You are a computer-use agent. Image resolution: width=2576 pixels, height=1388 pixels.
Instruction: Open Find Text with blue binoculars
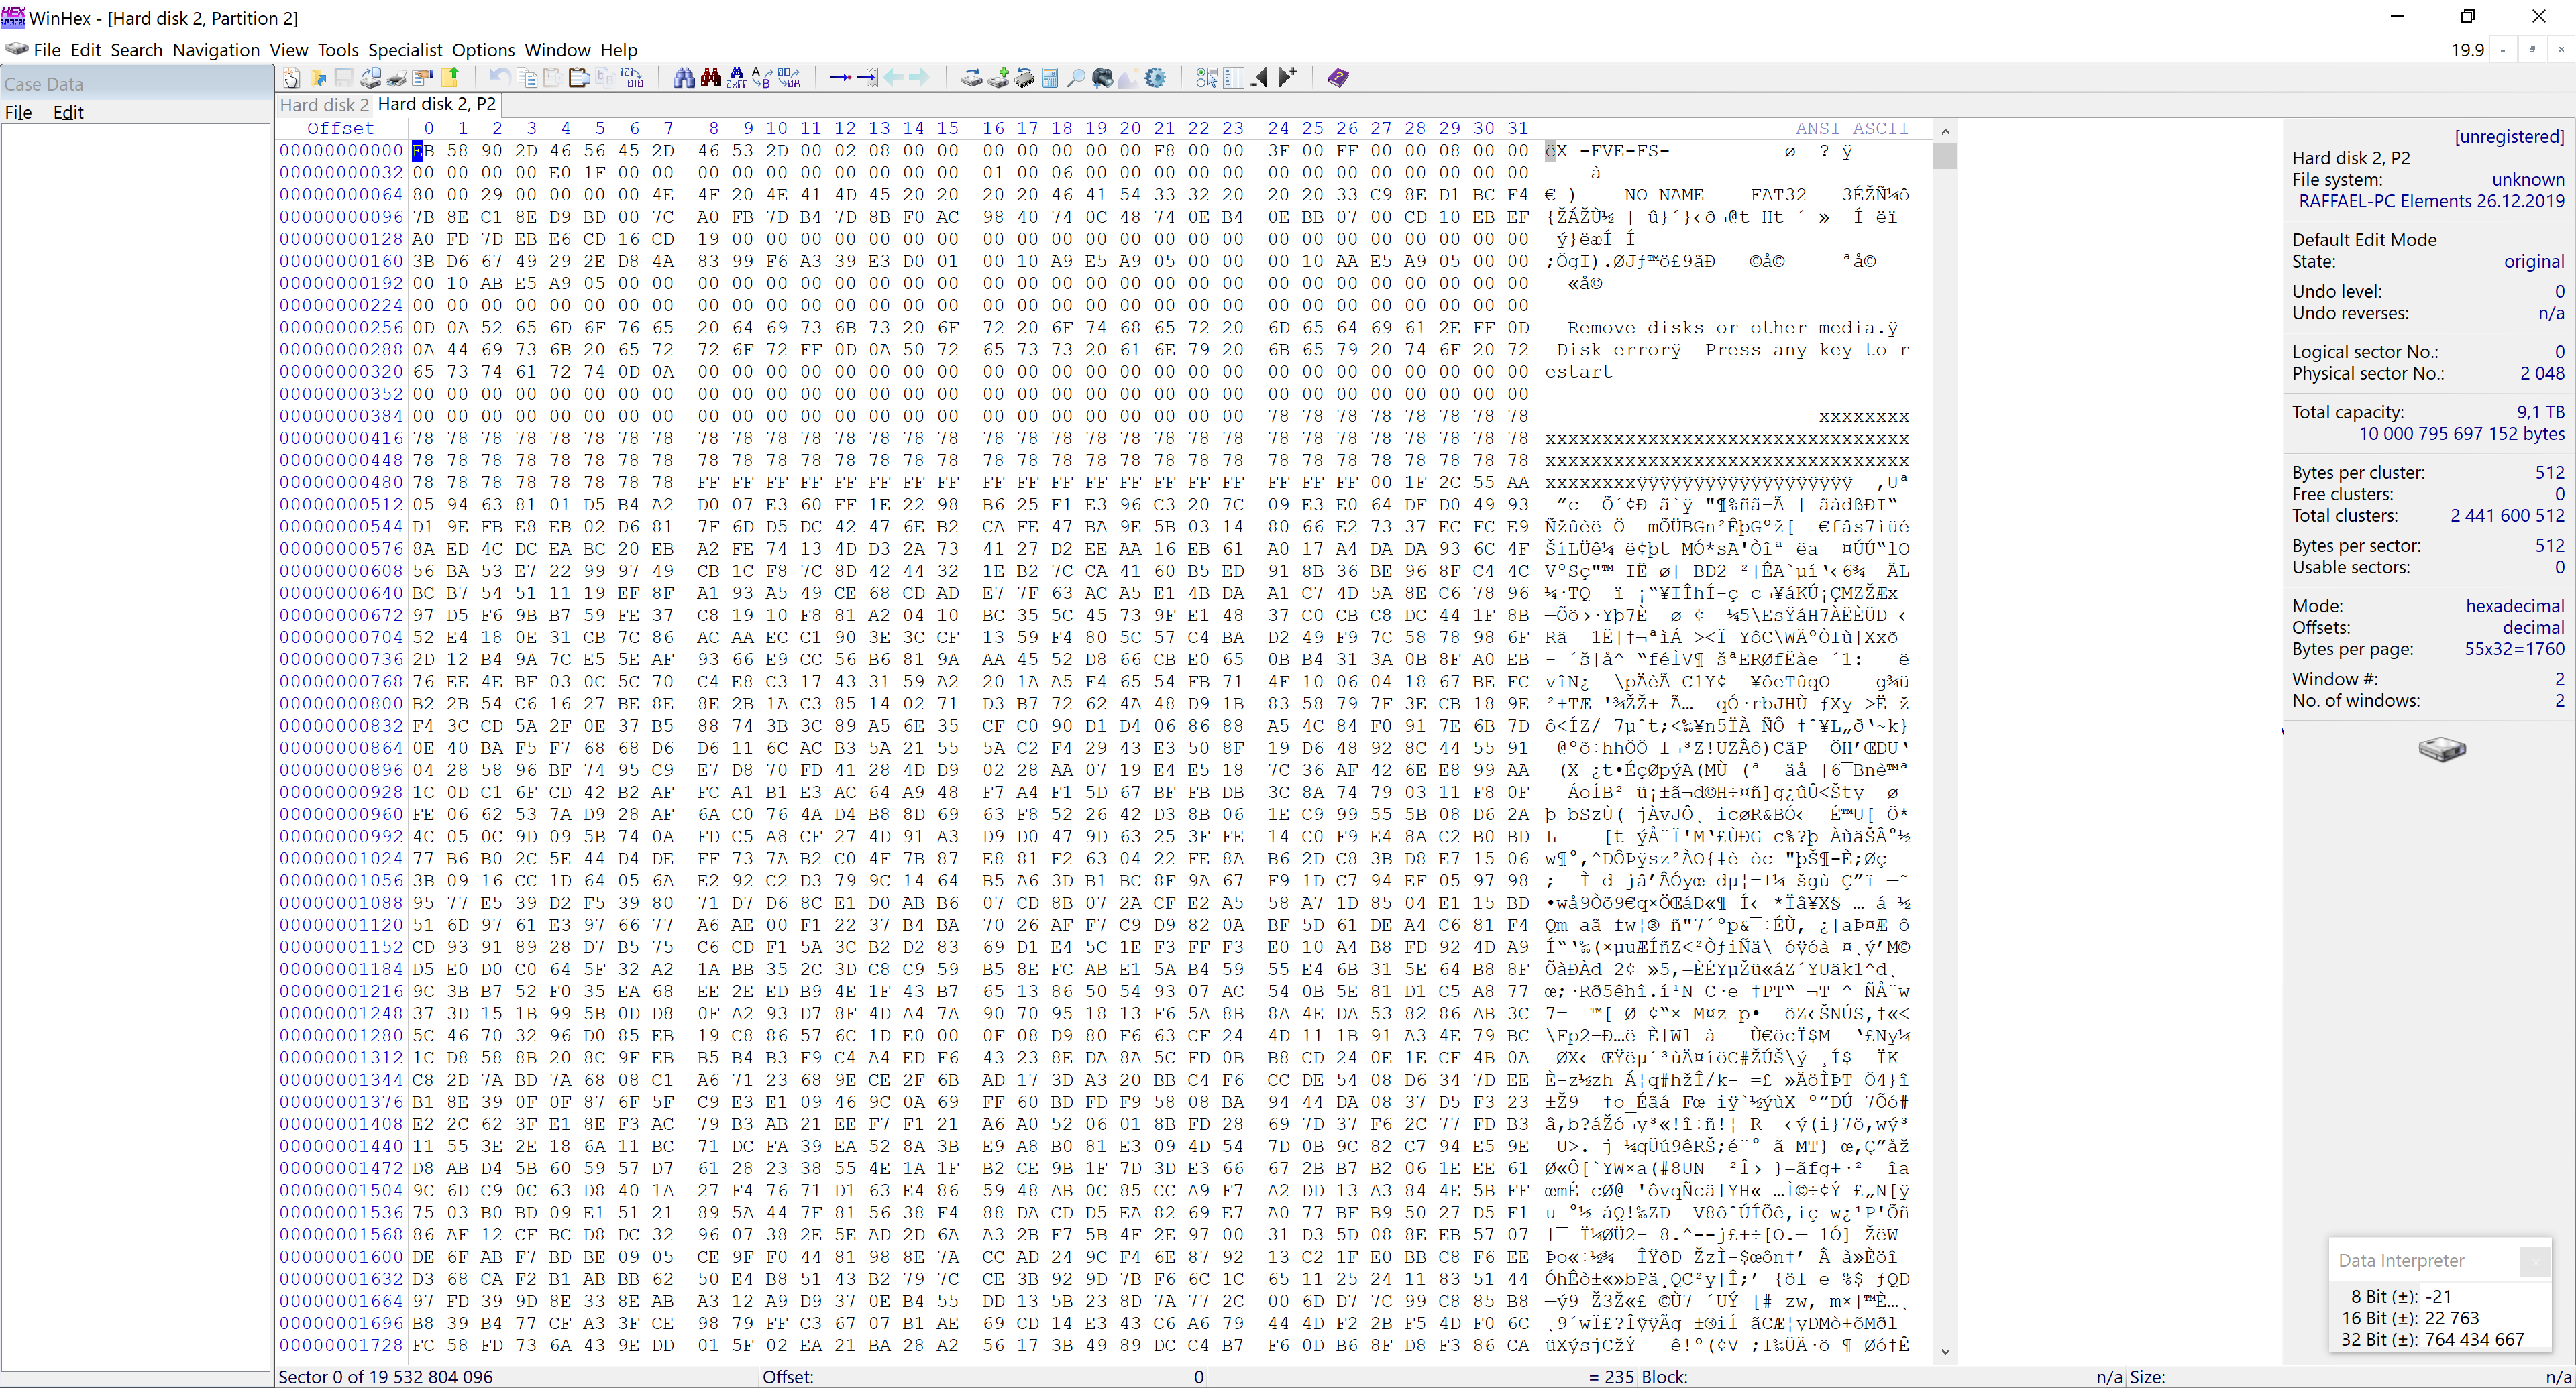coord(684,78)
